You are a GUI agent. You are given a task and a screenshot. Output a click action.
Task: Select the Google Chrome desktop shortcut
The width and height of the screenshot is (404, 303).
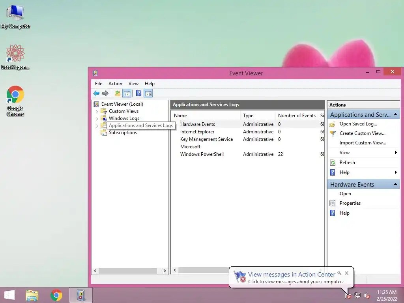click(15, 101)
